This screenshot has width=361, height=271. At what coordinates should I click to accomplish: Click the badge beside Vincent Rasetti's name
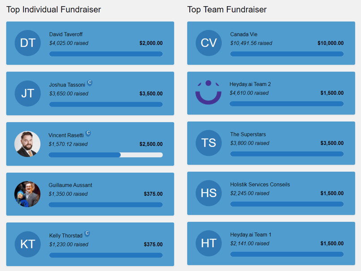point(88,133)
